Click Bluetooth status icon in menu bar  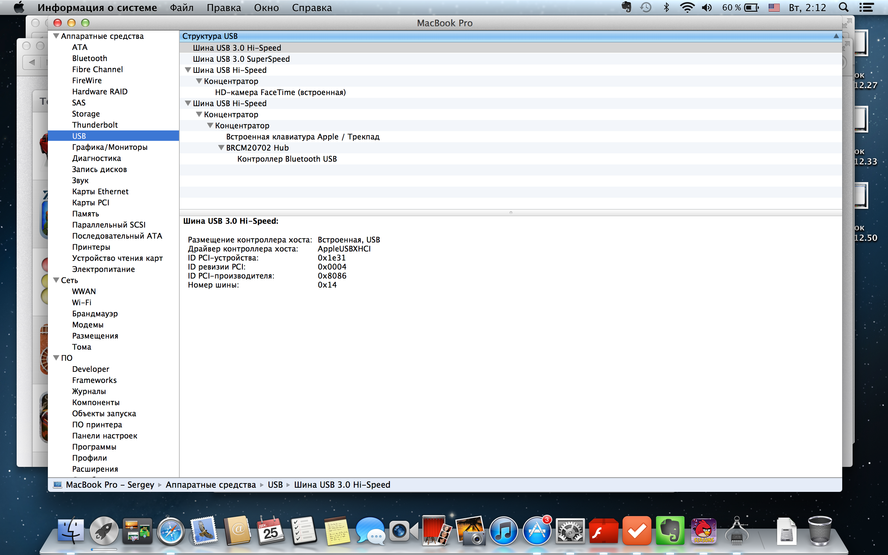666,7
